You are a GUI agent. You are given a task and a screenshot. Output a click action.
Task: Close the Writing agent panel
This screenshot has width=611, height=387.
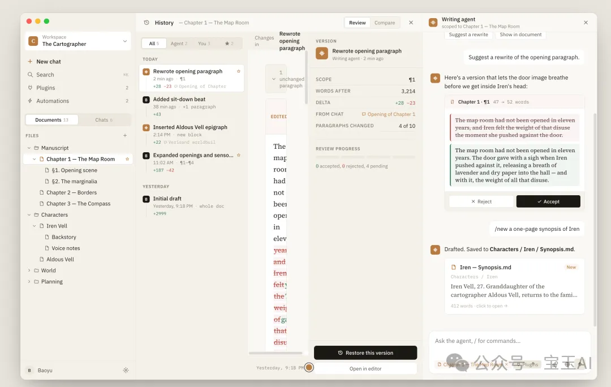point(586,23)
